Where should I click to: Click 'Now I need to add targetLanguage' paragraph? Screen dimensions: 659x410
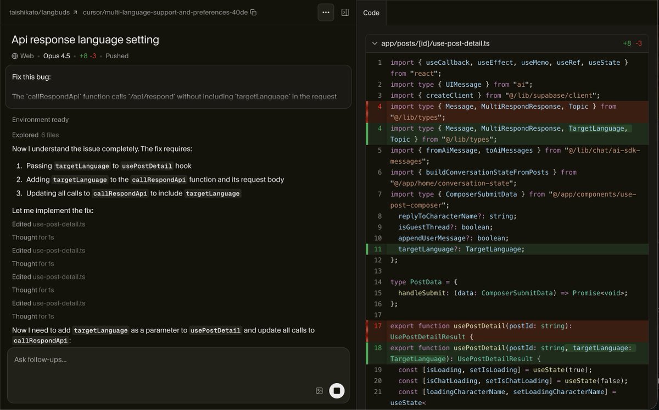pyautogui.click(x=163, y=335)
